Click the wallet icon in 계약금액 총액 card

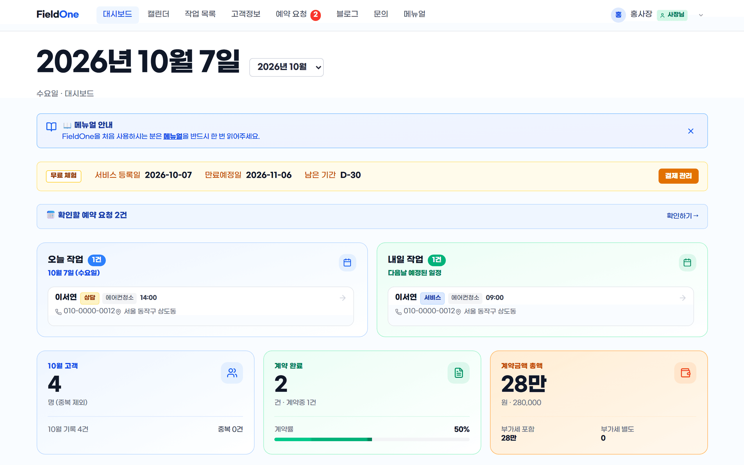click(685, 373)
